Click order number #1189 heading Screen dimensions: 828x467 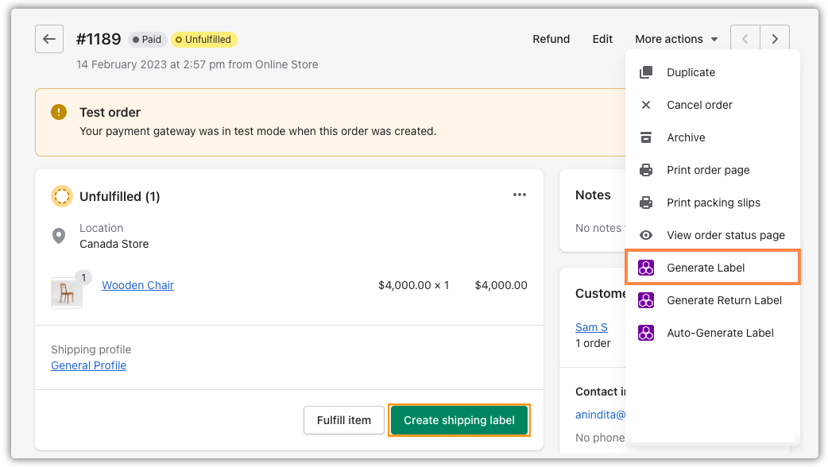point(99,39)
